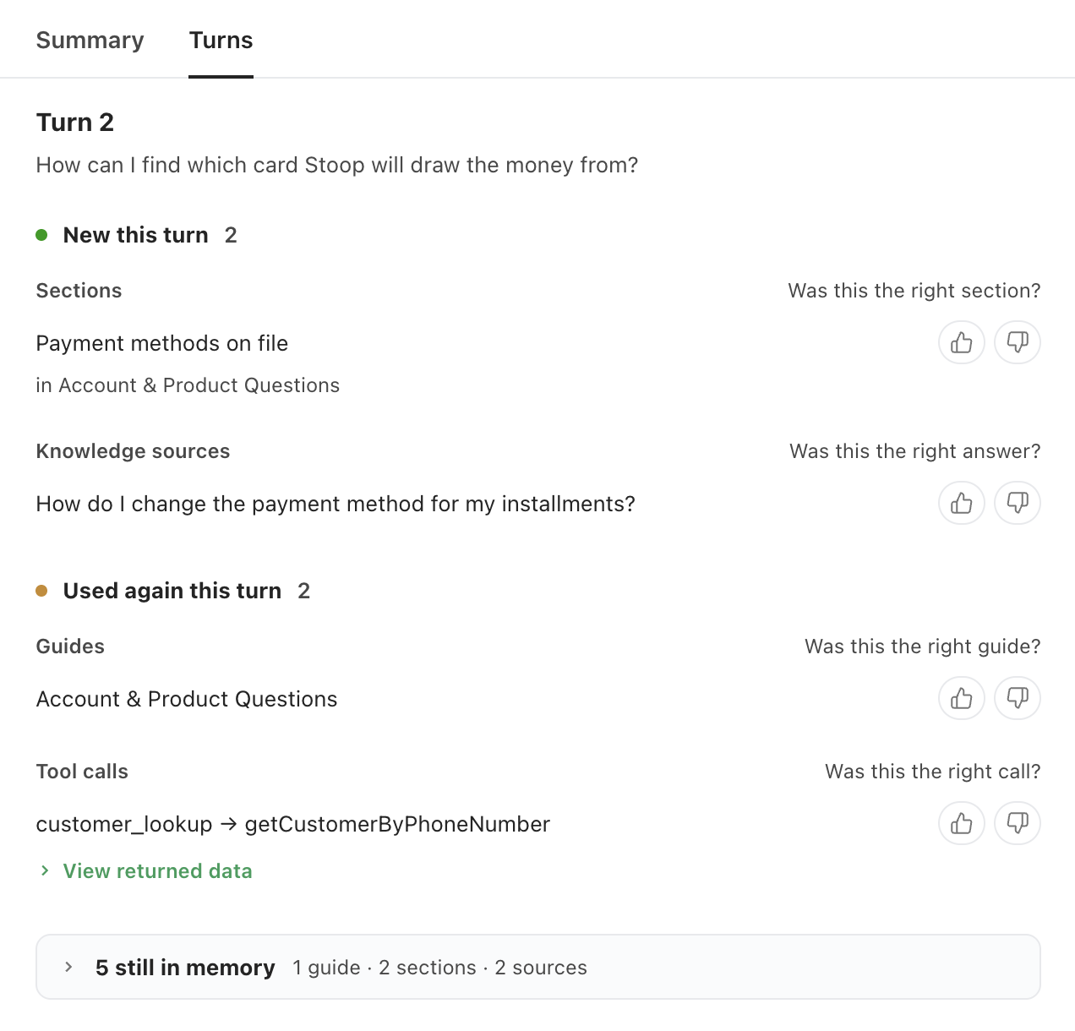Thumbs down the knowledge source answer
Screen dimensions: 1075x1031
[1018, 503]
